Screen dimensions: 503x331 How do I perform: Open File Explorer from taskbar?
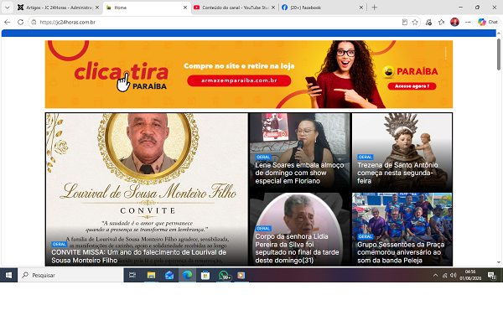151,275
